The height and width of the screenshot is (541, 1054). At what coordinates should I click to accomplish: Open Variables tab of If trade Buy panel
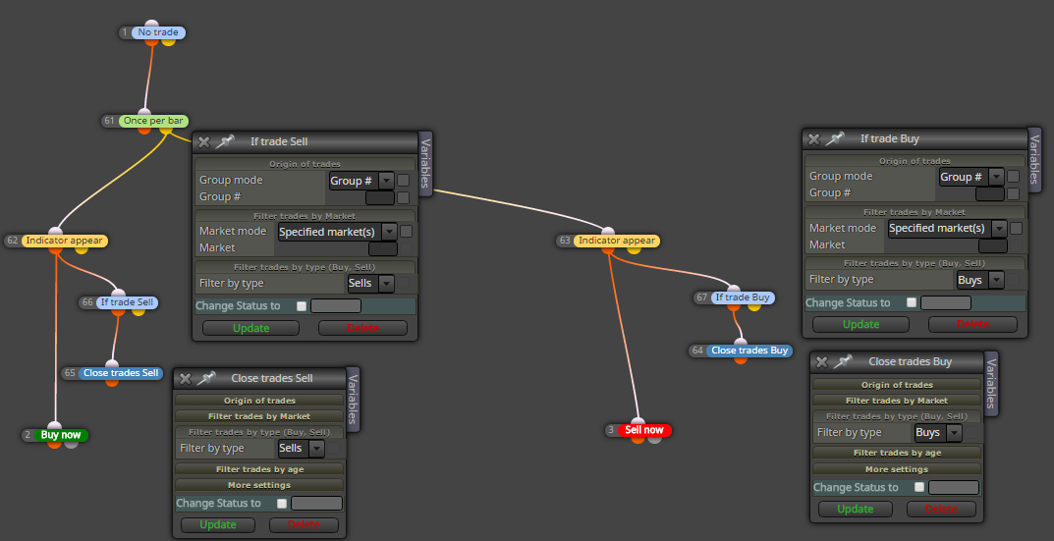pyautogui.click(x=1035, y=160)
